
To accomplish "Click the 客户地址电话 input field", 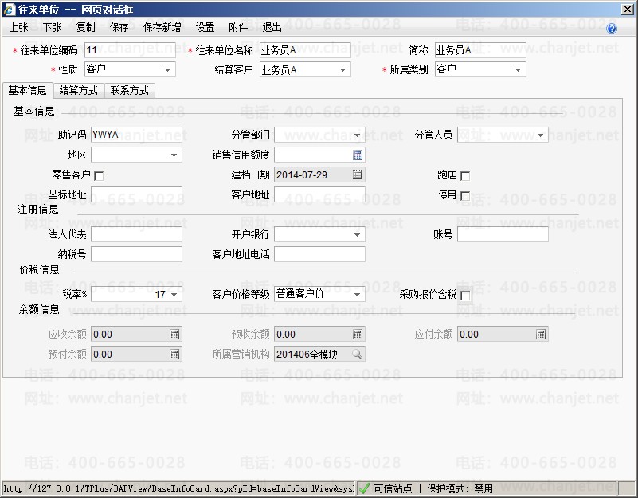I will click(319, 254).
